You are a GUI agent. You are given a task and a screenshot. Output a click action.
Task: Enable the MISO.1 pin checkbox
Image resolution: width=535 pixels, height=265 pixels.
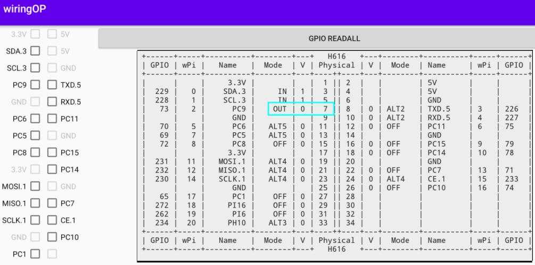click(x=35, y=203)
